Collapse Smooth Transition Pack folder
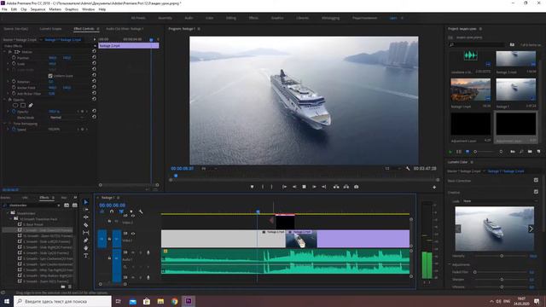The image size is (546, 307). point(11,218)
